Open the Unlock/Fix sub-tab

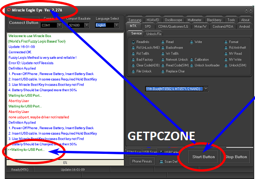pos(154,33)
